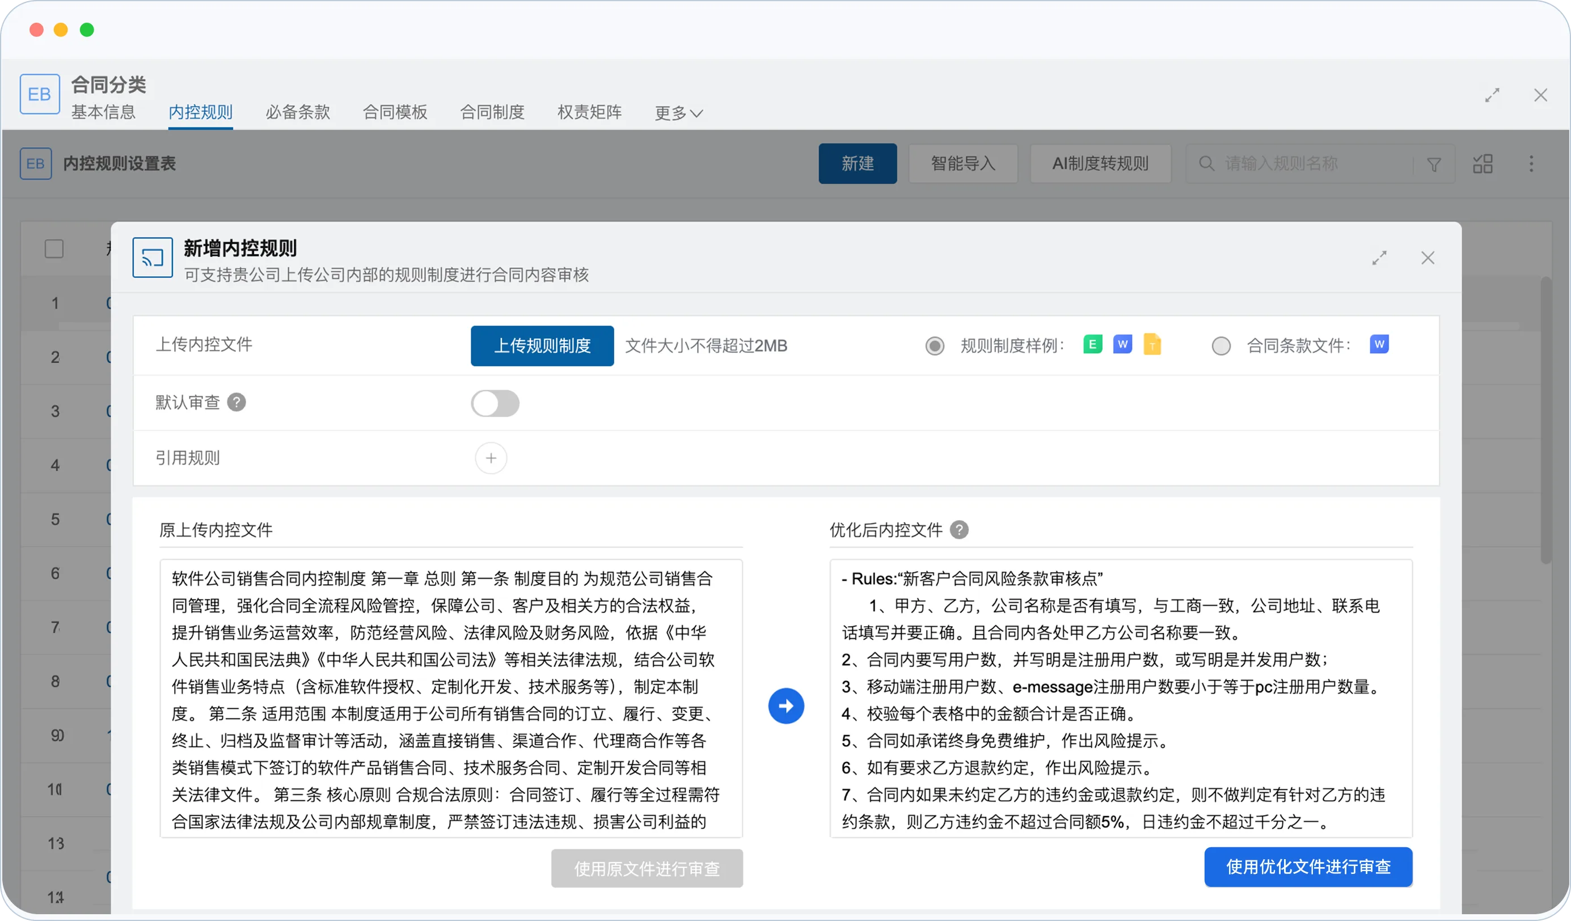Image resolution: width=1571 pixels, height=921 pixels.
Task: Show the help tip for 默认审查
Action: tap(237, 402)
